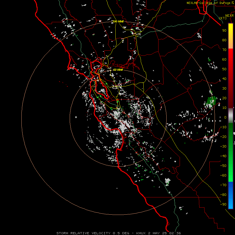Click the gray zero-velocity segment of color bar
This screenshot has height=235, width=235.
231,116
